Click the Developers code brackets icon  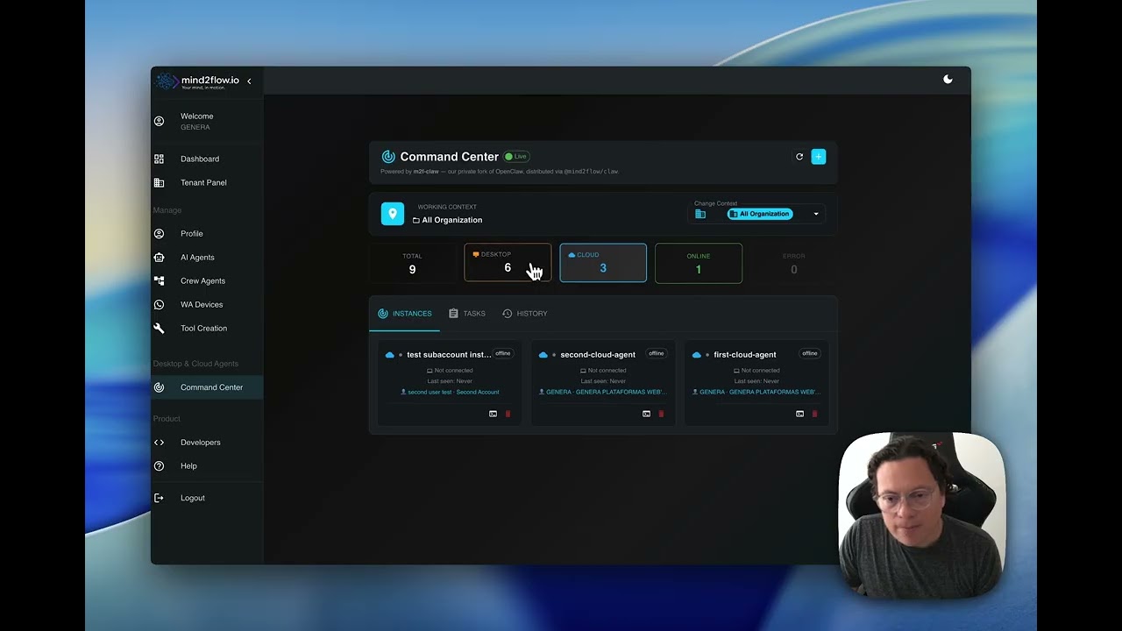[159, 443]
